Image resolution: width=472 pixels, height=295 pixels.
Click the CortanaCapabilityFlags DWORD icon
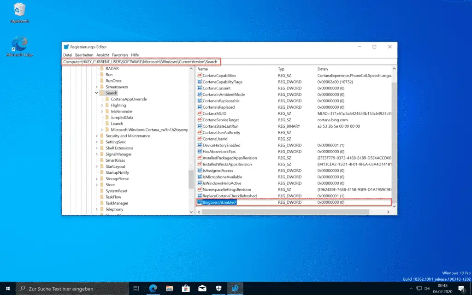tap(200, 82)
